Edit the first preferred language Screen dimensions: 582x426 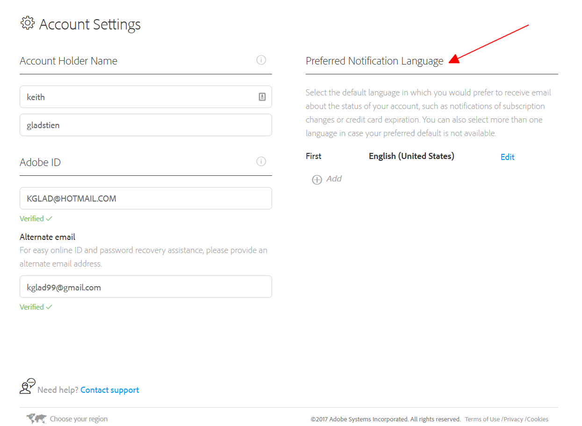click(507, 157)
